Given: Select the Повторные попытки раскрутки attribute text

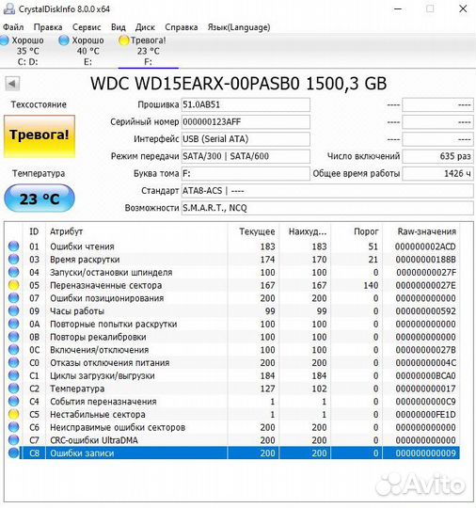Looking at the screenshot, I should pos(114,325).
